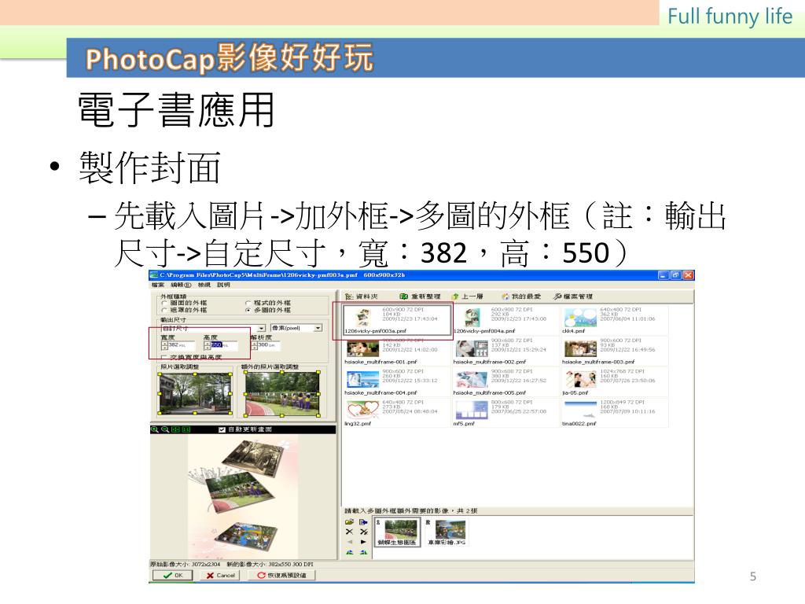The width and height of the screenshot is (805, 604).
Task: Click the fit-to-window green icon
Action: coord(175,429)
